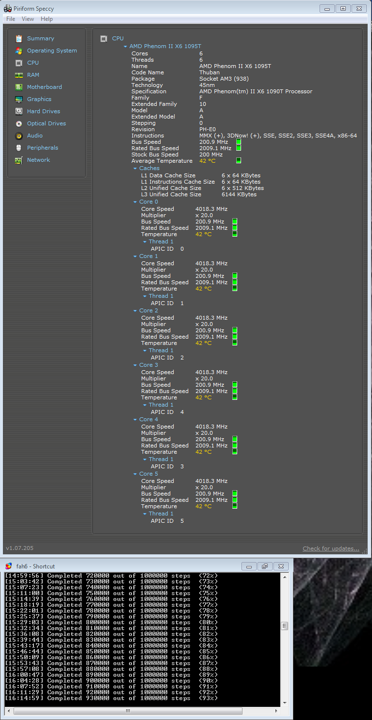The image size is (372, 720).
Task: Click the Piriform Speccy title bar icon
Action: [8, 8]
